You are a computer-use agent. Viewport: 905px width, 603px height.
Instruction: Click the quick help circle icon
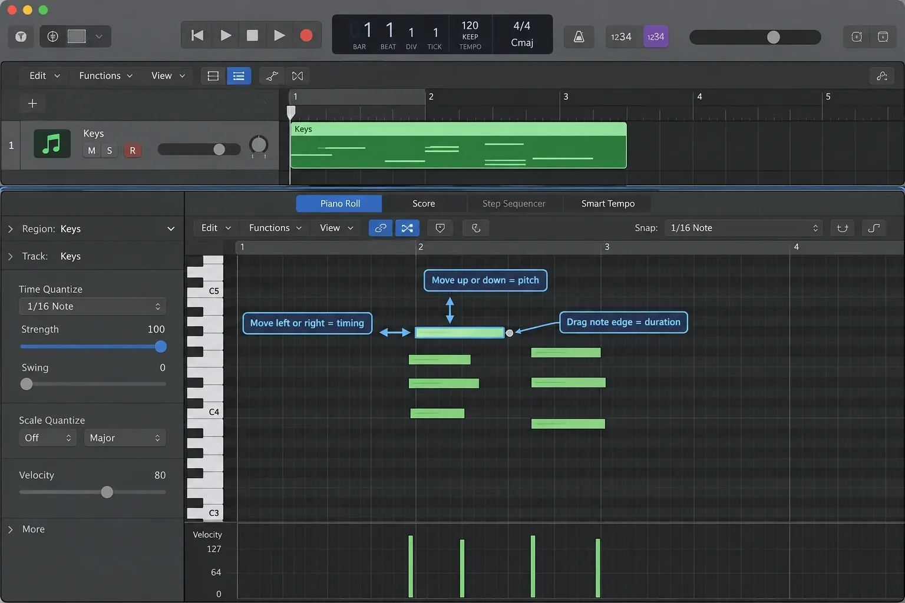tap(52, 37)
